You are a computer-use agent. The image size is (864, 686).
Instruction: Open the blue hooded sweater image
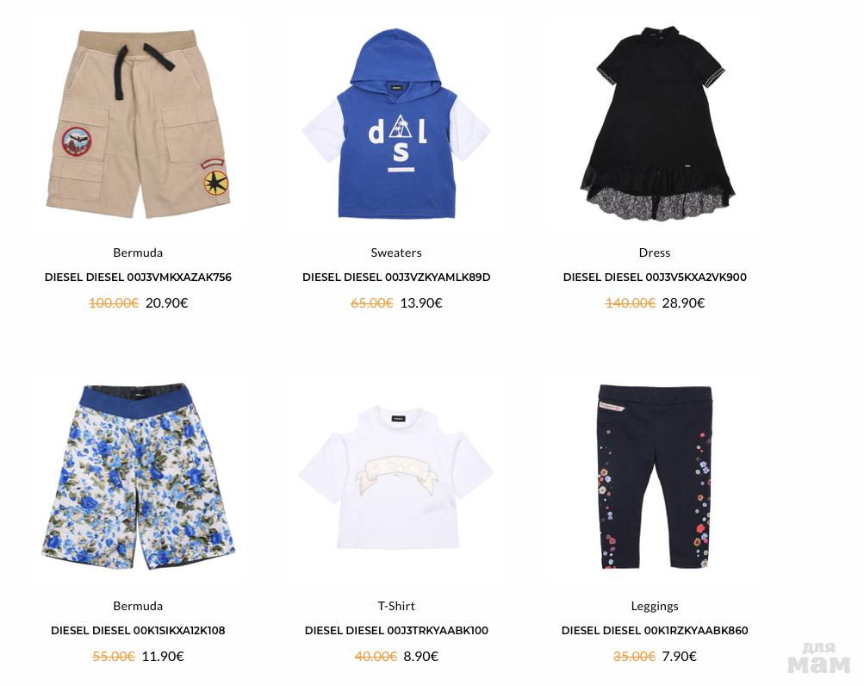(x=396, y=123)
